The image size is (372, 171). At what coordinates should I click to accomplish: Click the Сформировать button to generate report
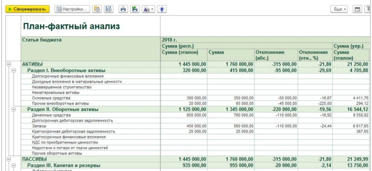28,9
